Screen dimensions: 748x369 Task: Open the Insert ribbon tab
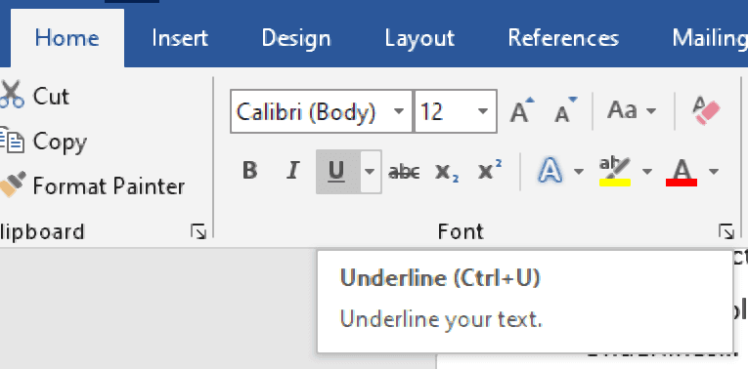[180, 38]
